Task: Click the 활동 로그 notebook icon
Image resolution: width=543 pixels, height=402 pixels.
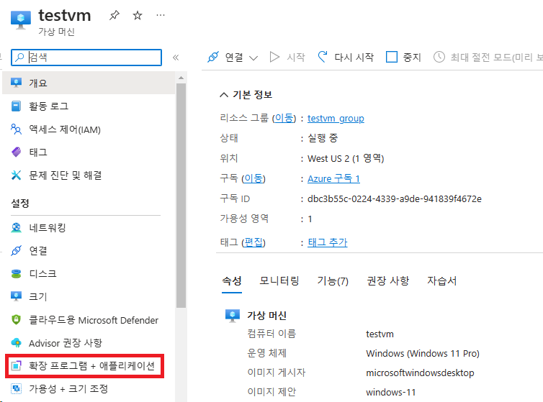Action: (x=16, y=106)
